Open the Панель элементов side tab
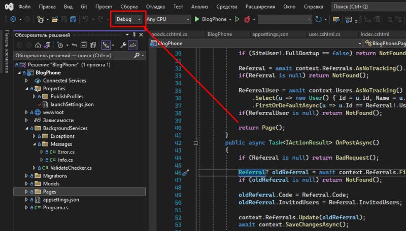The height and width of the screenshot is (231, 406). tap(7, 52)
